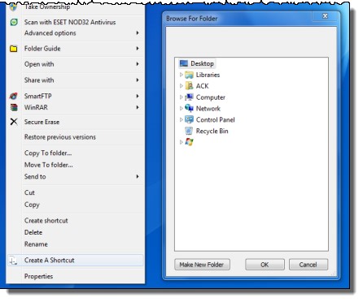Select Control Panel label in the tree

tap(216, 120)
